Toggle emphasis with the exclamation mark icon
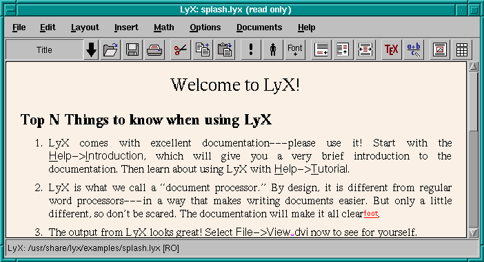 pyautogui.click(x=251, y=50)
